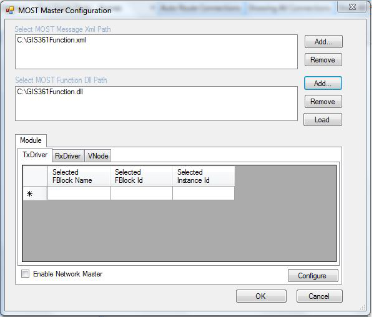Cancel the configuration dialog
The height and width of the screenshot is (317, 374).
(320, 296)
